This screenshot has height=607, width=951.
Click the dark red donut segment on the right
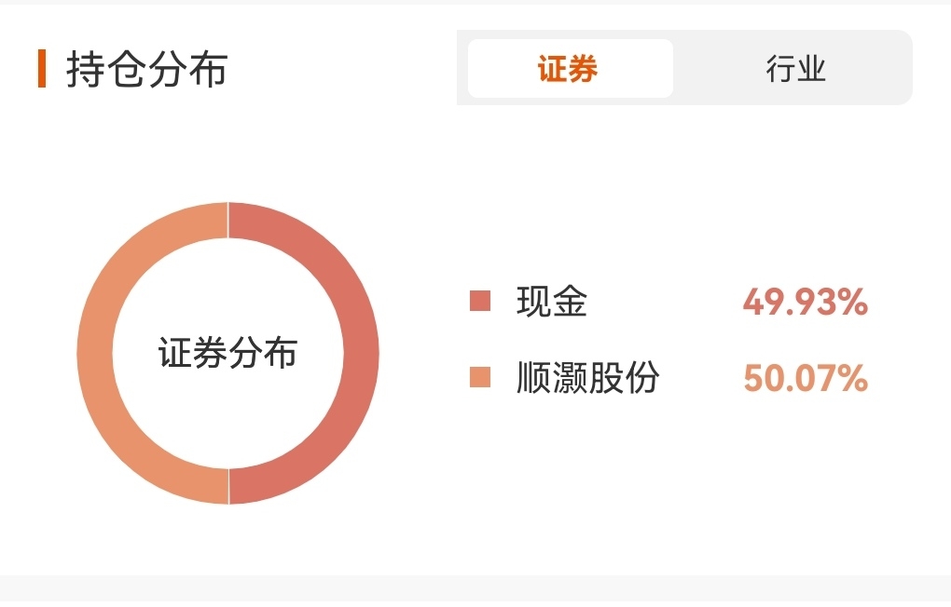click(361, 353)
